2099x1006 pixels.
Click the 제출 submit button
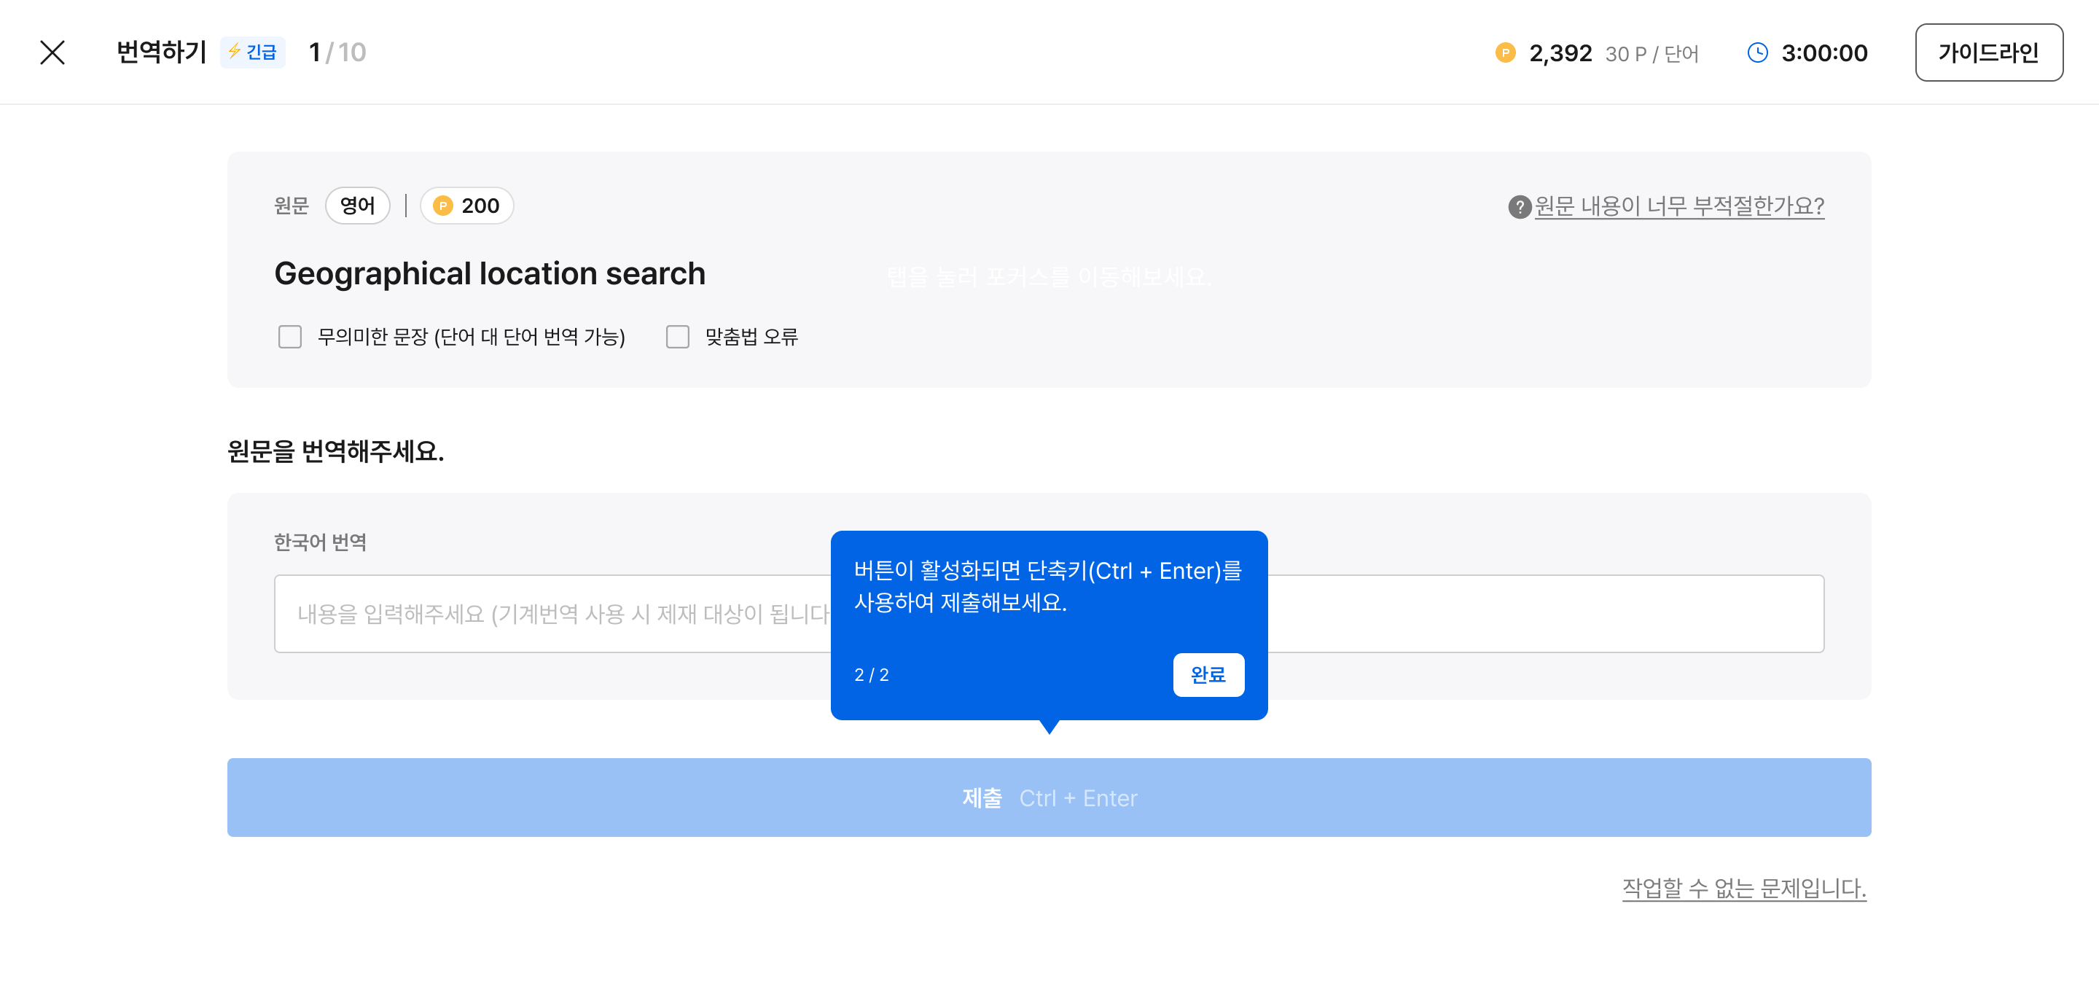point(1049,798)
